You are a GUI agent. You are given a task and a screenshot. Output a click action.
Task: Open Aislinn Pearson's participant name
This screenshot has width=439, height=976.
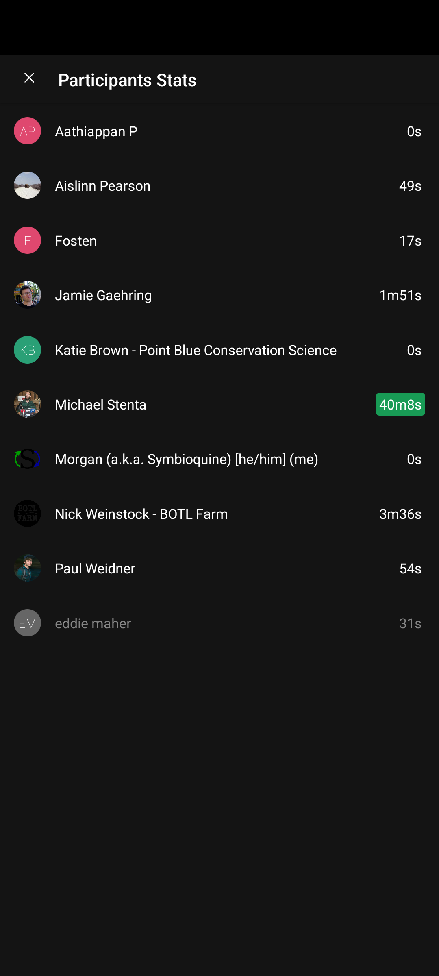pos(103,186)
